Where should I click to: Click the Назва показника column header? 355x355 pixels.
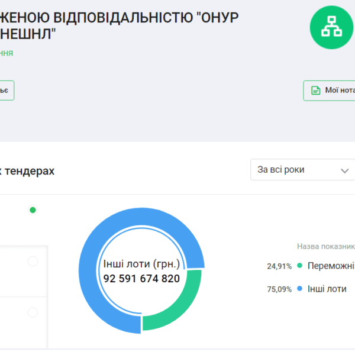click(326, 246)
